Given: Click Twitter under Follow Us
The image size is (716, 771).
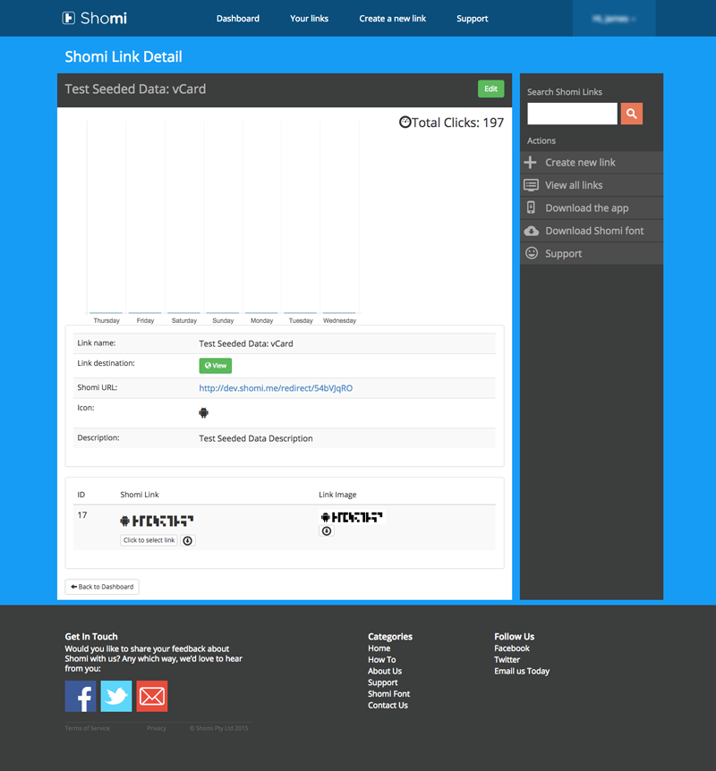Looking at the screenshot, I should (507, 659).
